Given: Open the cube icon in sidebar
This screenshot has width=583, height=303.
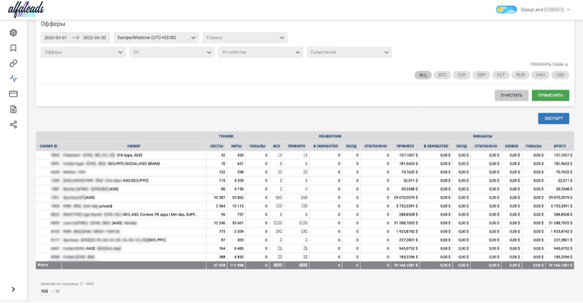Looking at the screenshot, I should point(13,33).
